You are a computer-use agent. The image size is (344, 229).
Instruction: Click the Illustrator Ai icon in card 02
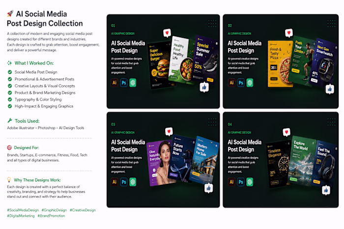pyautogui.click(x=231, y=83)
